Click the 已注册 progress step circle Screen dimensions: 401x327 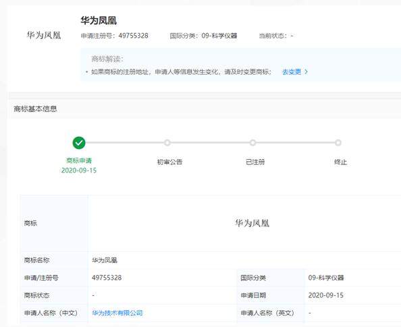tap(252, 142)
